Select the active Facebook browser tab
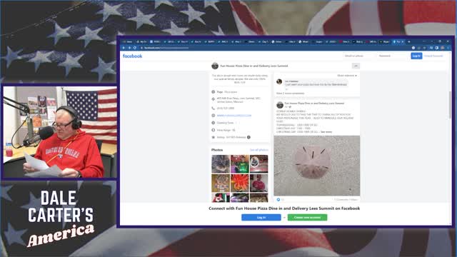The width and height of the screenshot is (457, 257). [398, 41]
